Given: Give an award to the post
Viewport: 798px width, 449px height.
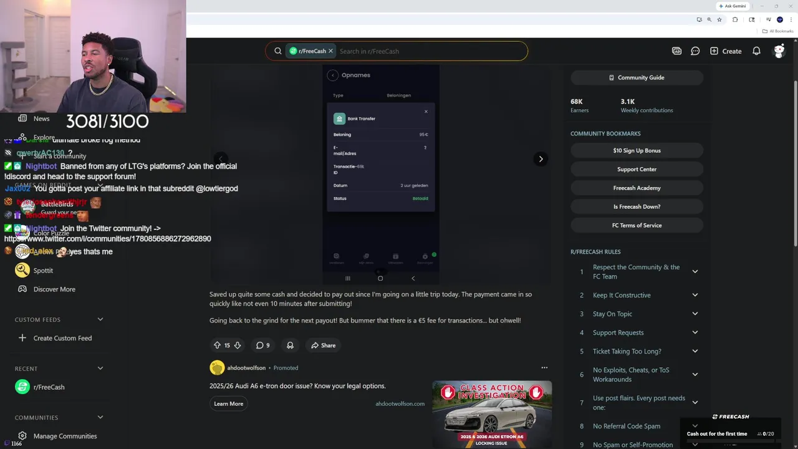Looking at the screenshot, I should coord(290,345).
